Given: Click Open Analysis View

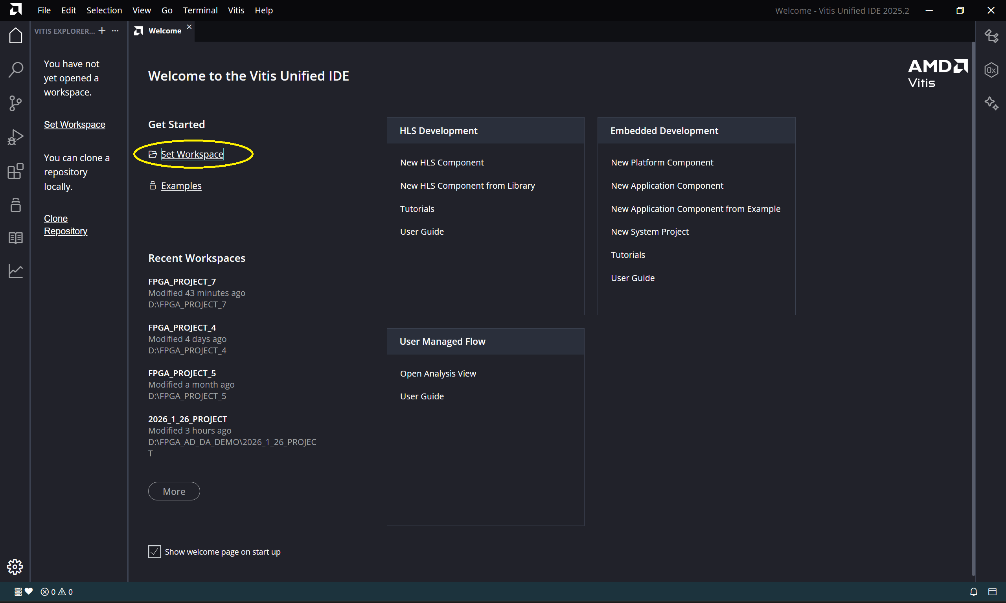Looking at the screenshot, I should coord(438,373).
